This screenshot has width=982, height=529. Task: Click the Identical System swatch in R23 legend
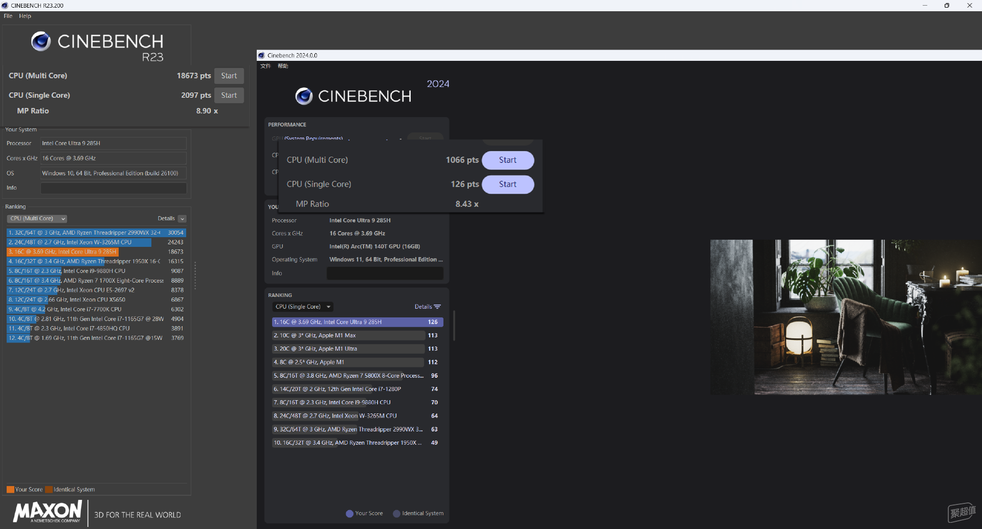(49, 490)
